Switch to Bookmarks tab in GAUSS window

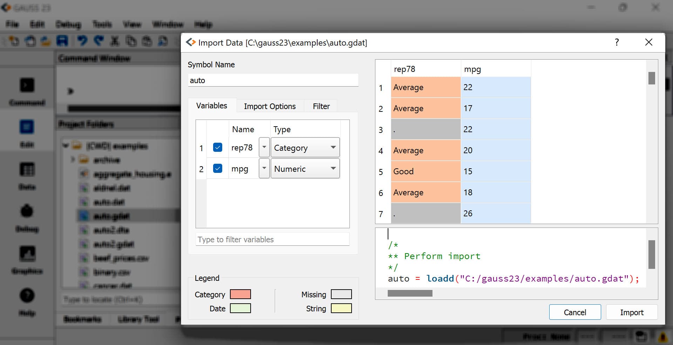82,319
